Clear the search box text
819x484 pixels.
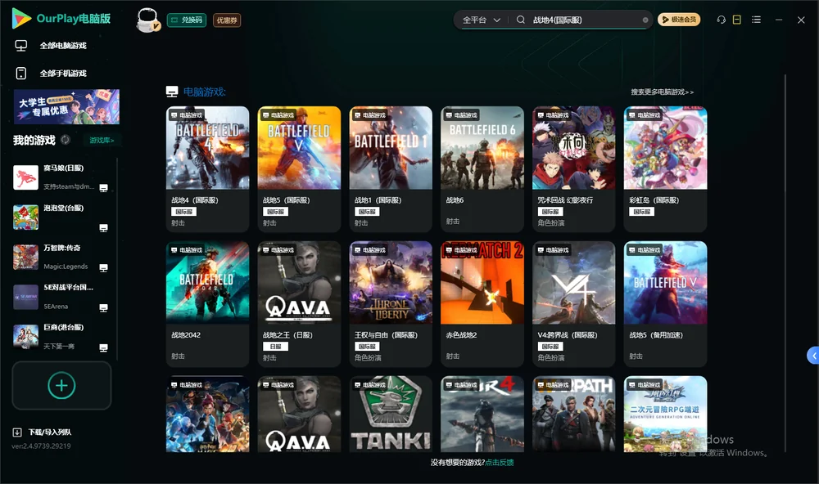pyautogui.click(x=645, y=20)
